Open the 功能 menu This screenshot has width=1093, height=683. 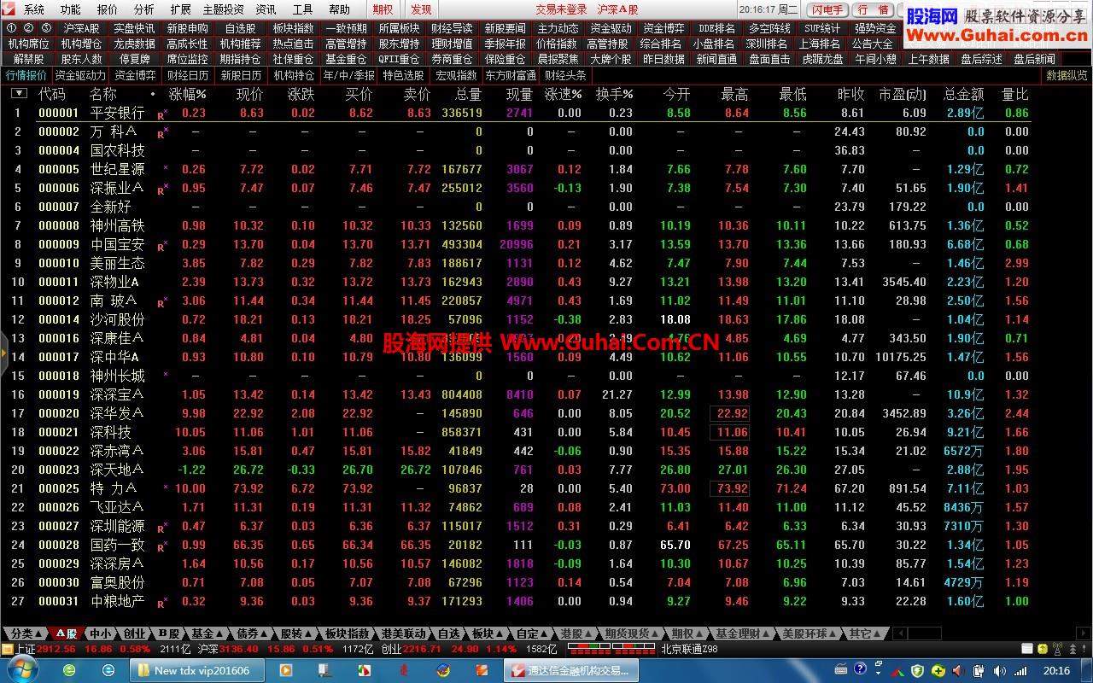71,9
